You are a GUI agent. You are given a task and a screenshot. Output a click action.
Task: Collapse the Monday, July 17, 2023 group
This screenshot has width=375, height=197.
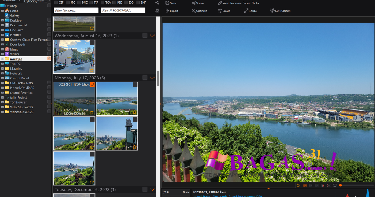[152, 78]
